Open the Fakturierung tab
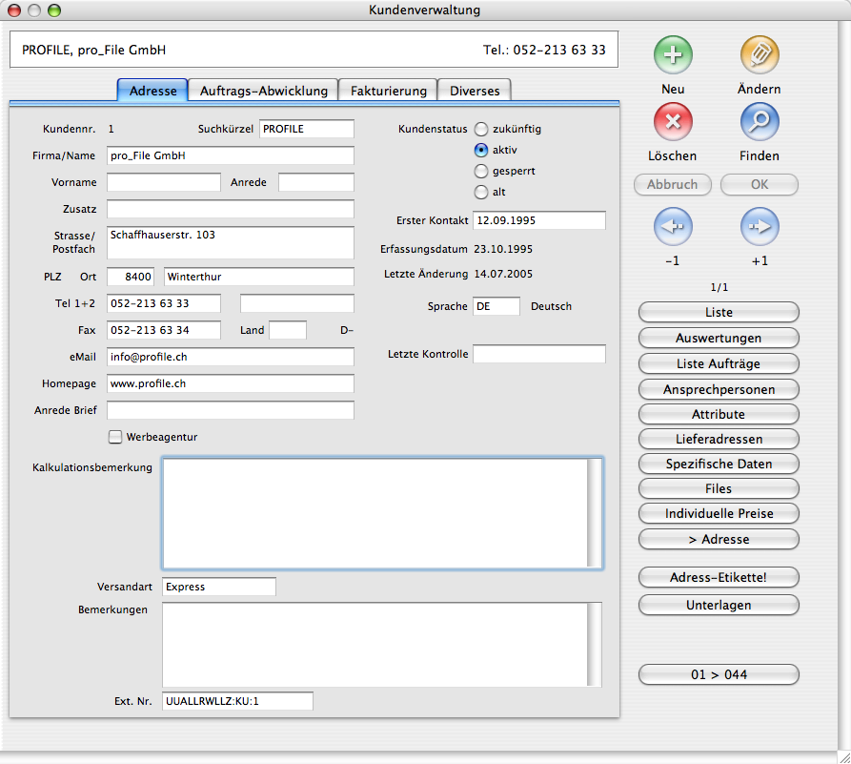Viewport: 851px width, 764px height. 388,91
